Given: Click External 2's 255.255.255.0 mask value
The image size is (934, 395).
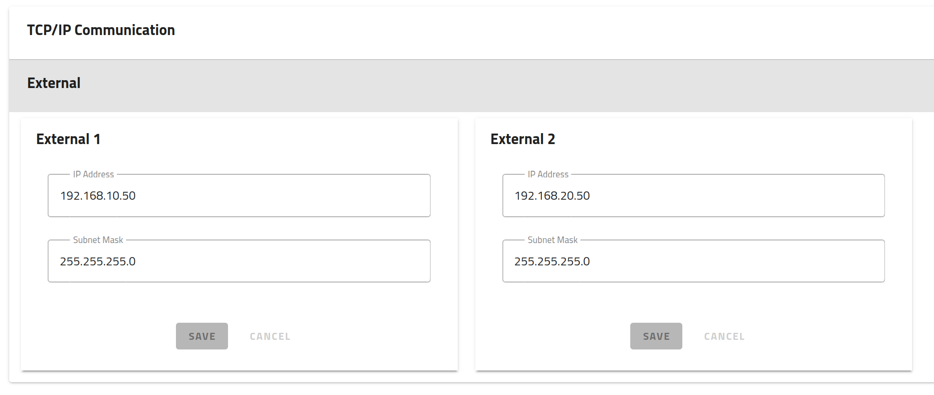Looking at the screenshot, I should 552,261.
